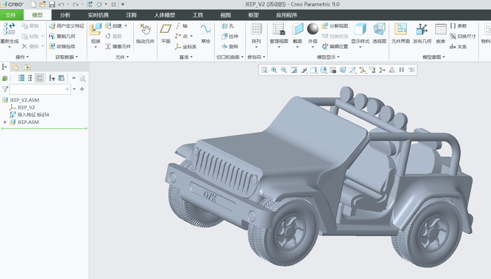Click the Refit zoom icon in graphics toolbar
The height and width of the screenshot is (279, 491).
point(264,70)
